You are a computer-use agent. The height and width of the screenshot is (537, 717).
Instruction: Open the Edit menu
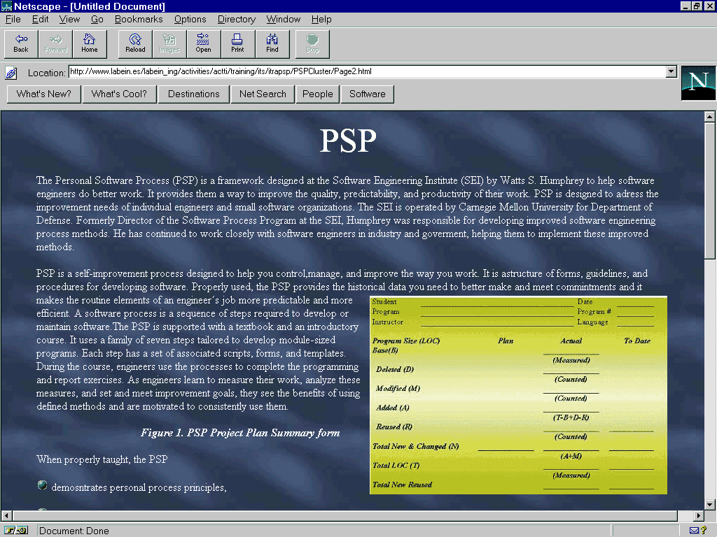pyautogui.click(x=40, y=19)
